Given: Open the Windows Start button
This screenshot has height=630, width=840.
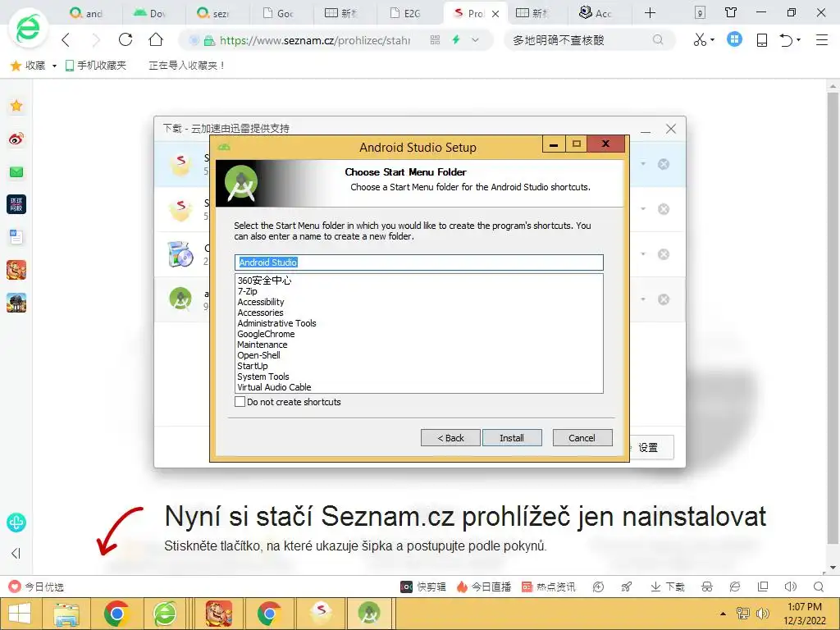Looking at the screenshot, I should (20, 614).
